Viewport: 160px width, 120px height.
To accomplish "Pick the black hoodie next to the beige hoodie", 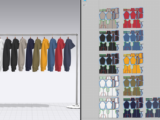I will tap(15, 55).
